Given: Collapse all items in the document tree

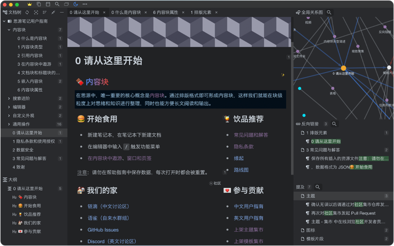Looking at the screenshot, I should [x=53, y=13].
